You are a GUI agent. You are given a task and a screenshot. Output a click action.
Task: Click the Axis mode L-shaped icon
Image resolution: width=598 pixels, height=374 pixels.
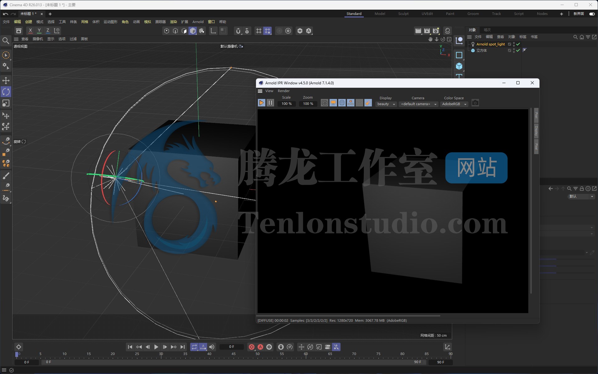tap(213, 31)
